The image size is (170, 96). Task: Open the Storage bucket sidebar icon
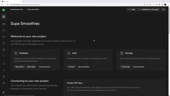point(4,37)
